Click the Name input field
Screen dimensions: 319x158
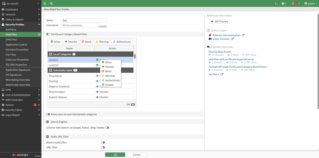(x=84, y=20)
